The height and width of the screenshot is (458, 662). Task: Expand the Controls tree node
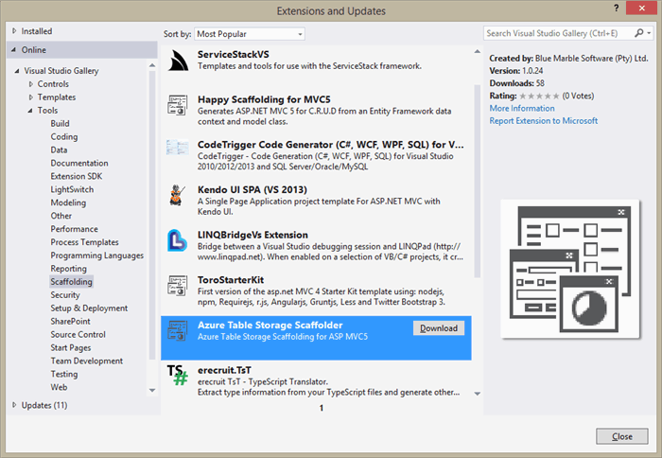pyautogui.click(x=31, y=84)
